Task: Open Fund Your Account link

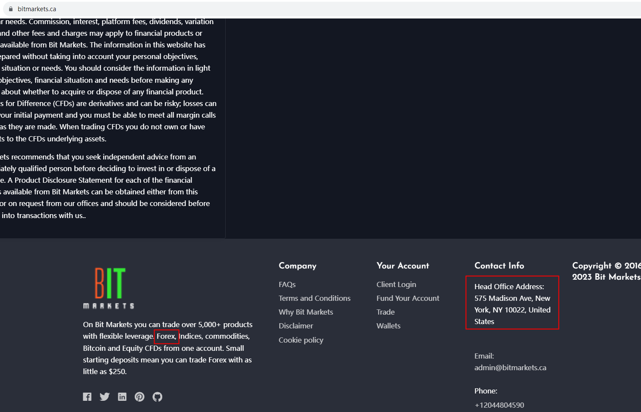Action: point(408,298)
